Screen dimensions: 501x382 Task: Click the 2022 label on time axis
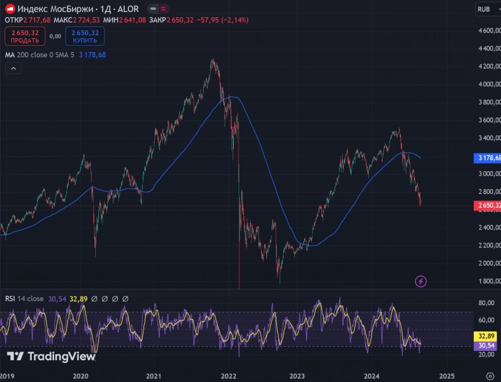tap(228, 375)
